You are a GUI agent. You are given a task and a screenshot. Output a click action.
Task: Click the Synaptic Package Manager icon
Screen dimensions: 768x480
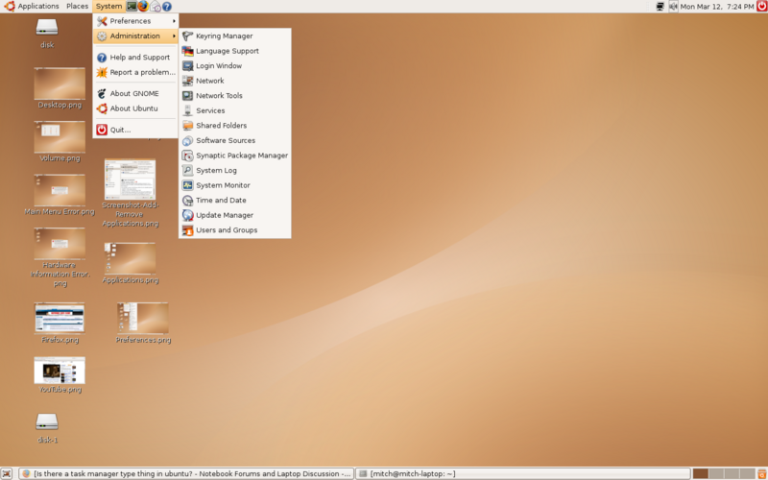187,156
